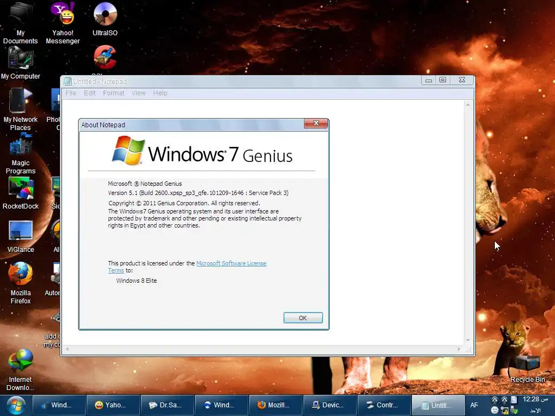Open the Notepad File menu
This screenshot has width=555, height=416.
click(x=71, y=93)
